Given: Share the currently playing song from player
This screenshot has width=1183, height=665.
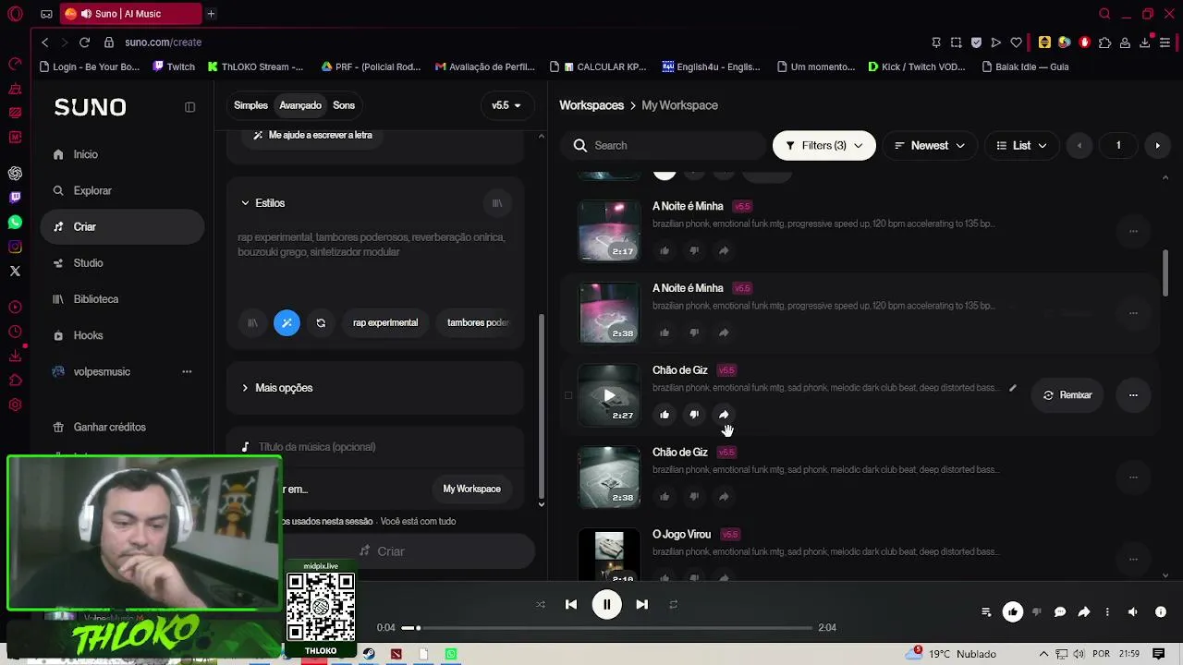Looking at the screenshot, I should click(x=1084, y=612).
